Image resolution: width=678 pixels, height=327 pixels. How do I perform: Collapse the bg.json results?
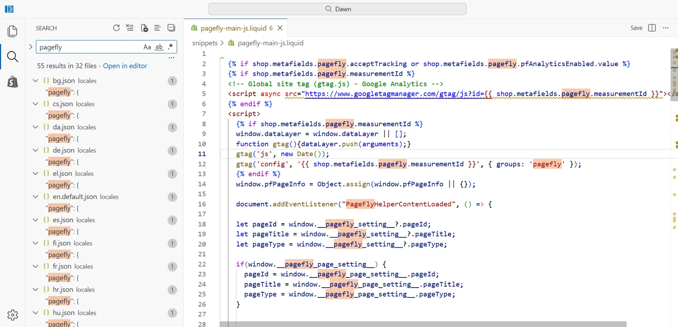tap(36, 80)
